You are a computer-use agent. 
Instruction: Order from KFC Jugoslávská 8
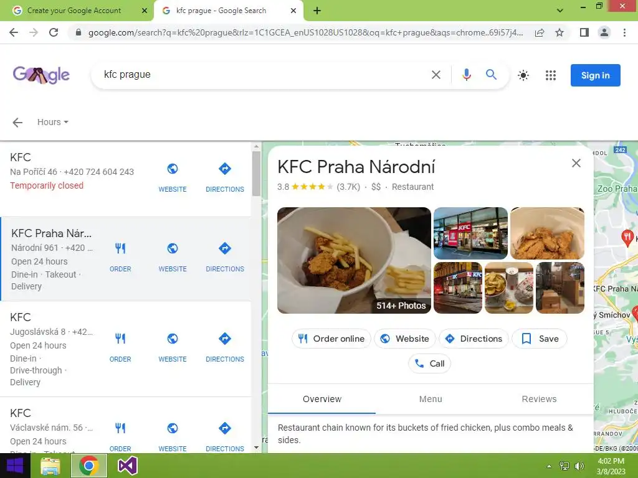click(x=120, y=347)
